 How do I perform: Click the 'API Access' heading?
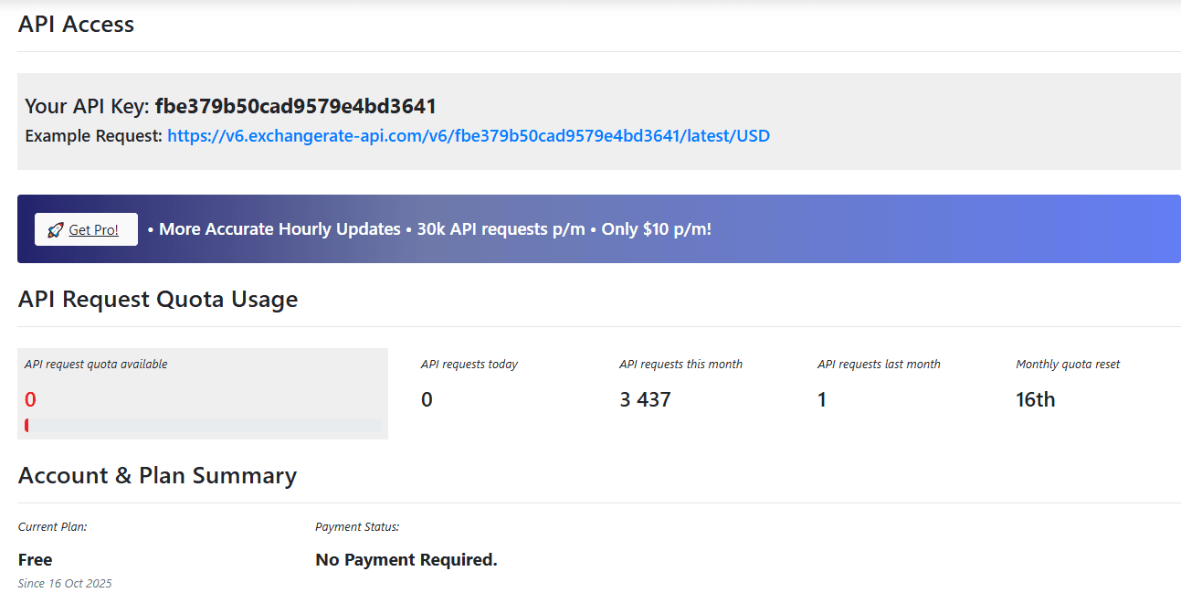tap(76, 25)
